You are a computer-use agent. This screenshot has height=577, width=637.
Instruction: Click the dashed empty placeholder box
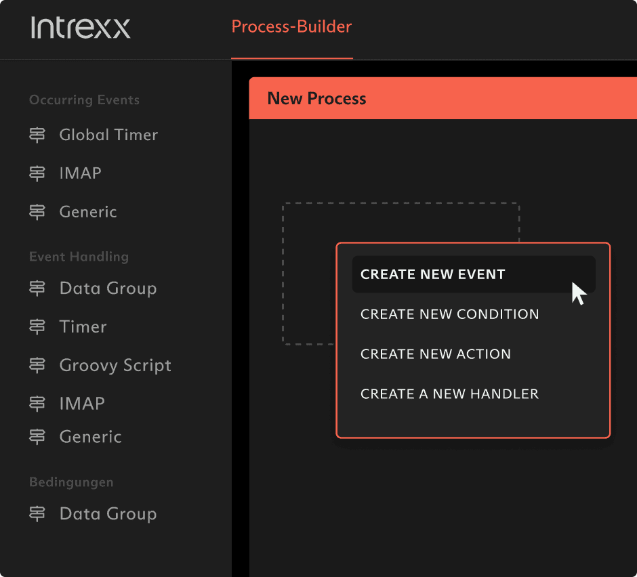tap(310, 271)
